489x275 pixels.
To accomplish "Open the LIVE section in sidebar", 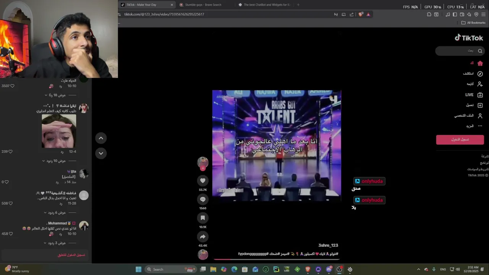I will 474,95.
